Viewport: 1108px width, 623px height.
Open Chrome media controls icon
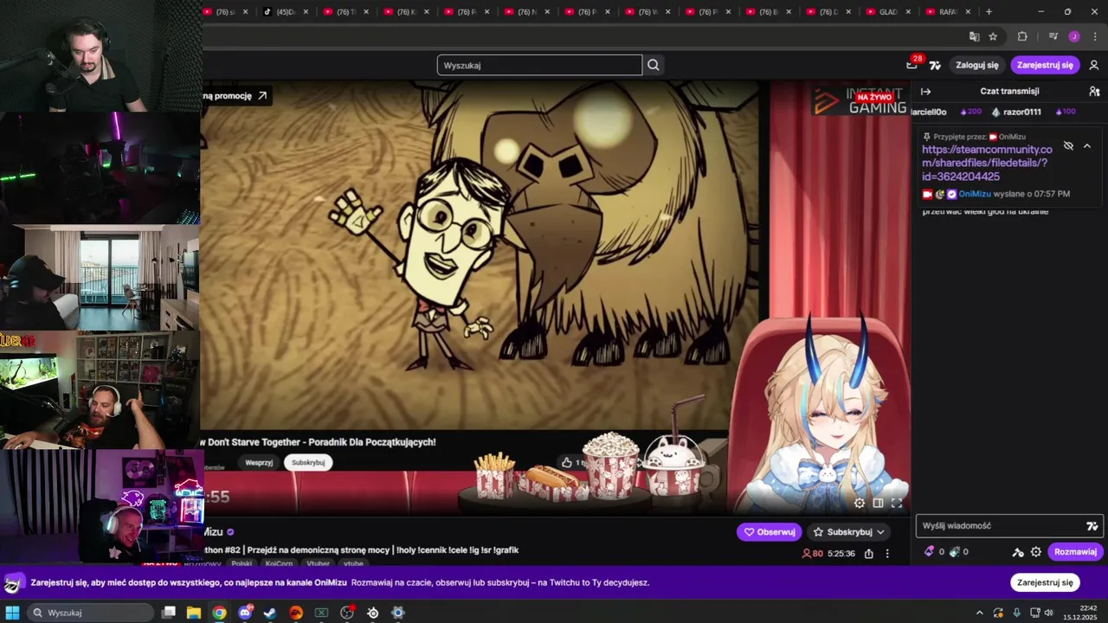click(x=1053, y=36)
